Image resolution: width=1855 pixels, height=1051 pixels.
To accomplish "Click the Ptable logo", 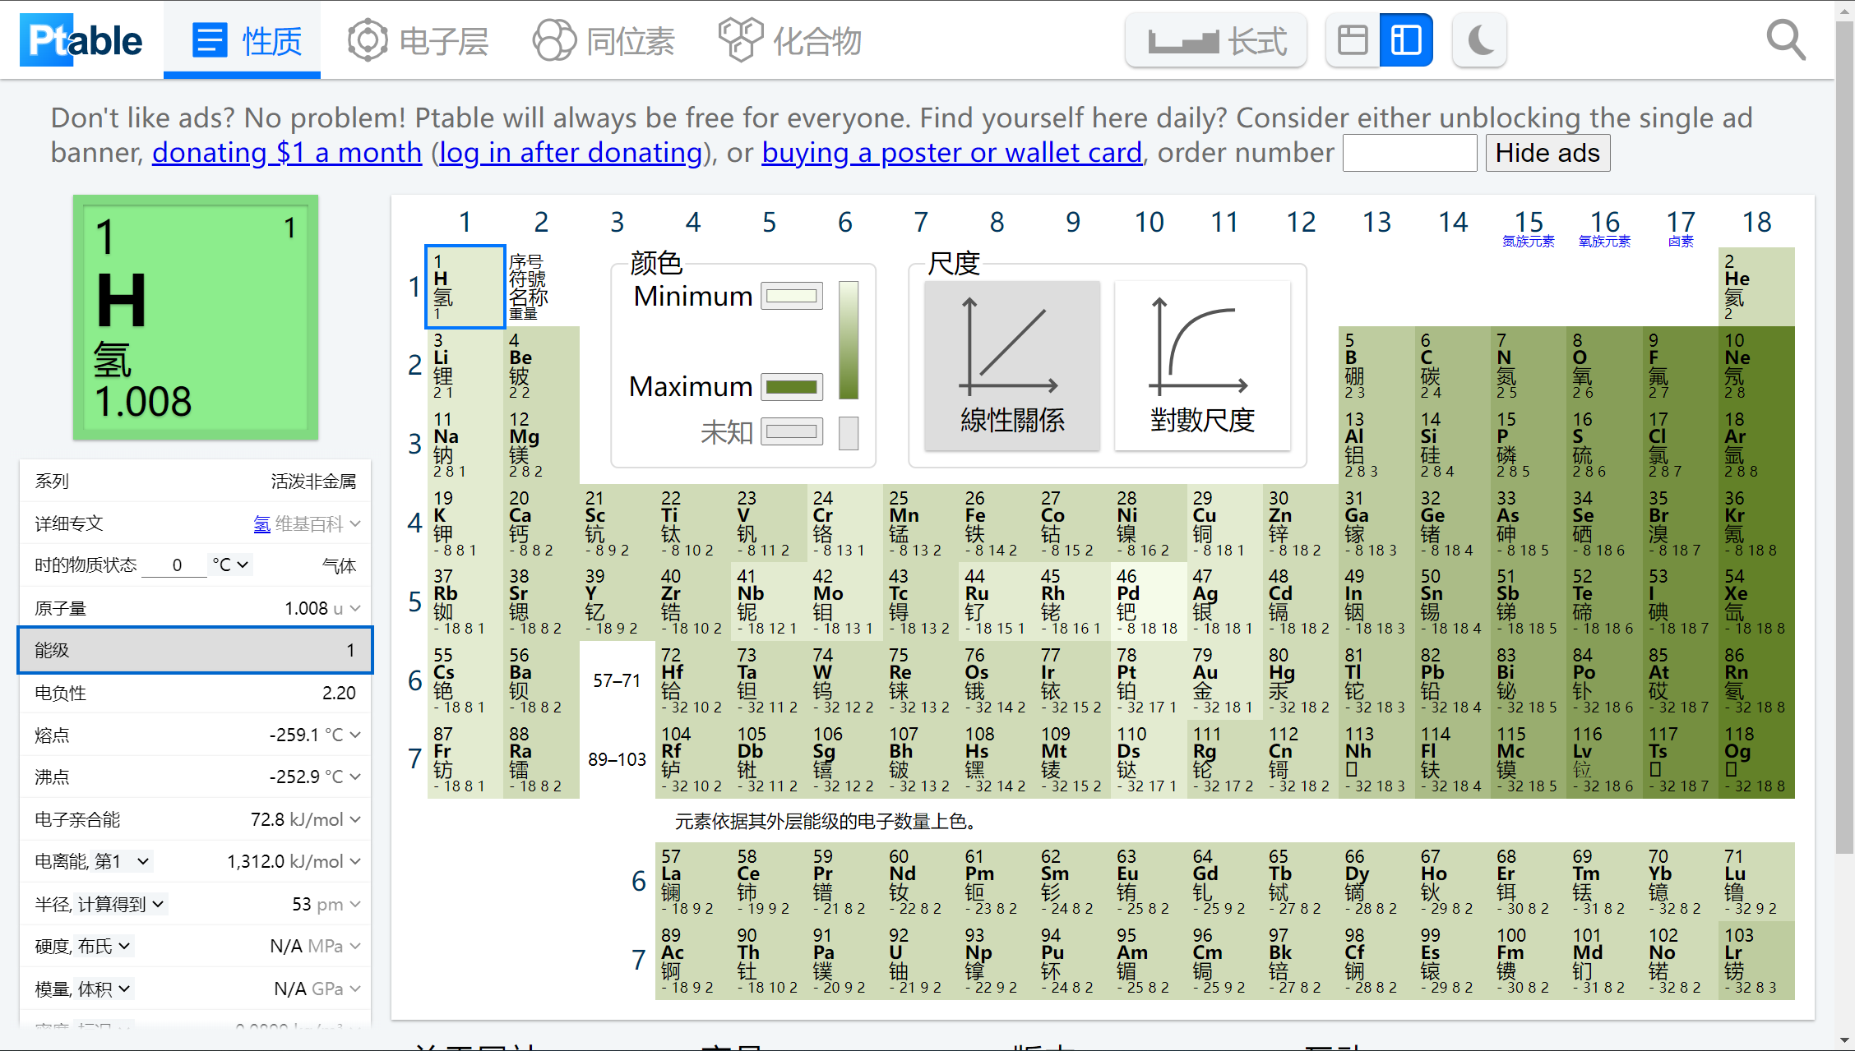I will [81, 39].
